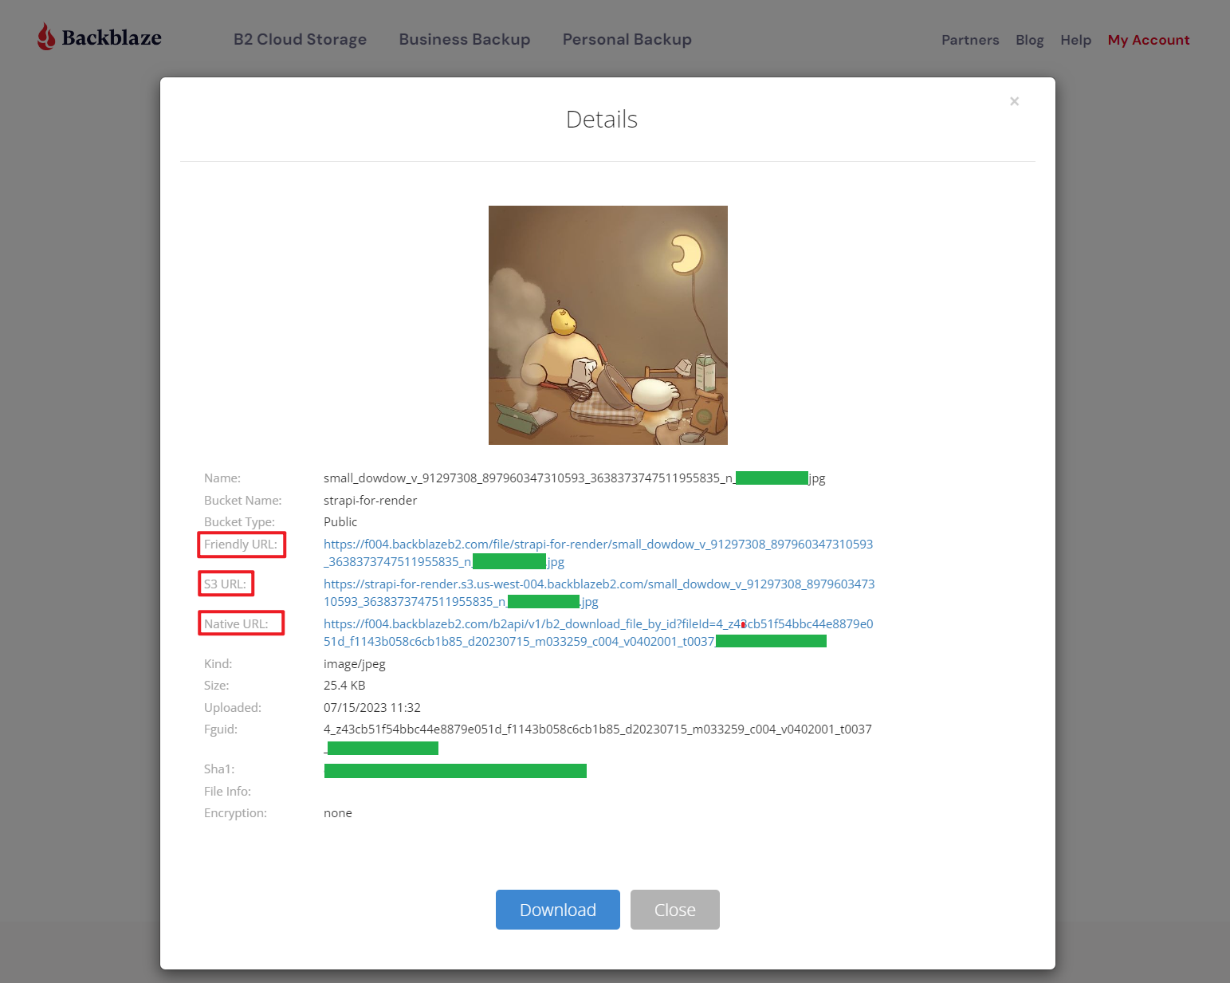The width and height of the screenshot is (1230, 983).
Task: Click the 'image/jpeg' kind value
Action: coord(355,663)
